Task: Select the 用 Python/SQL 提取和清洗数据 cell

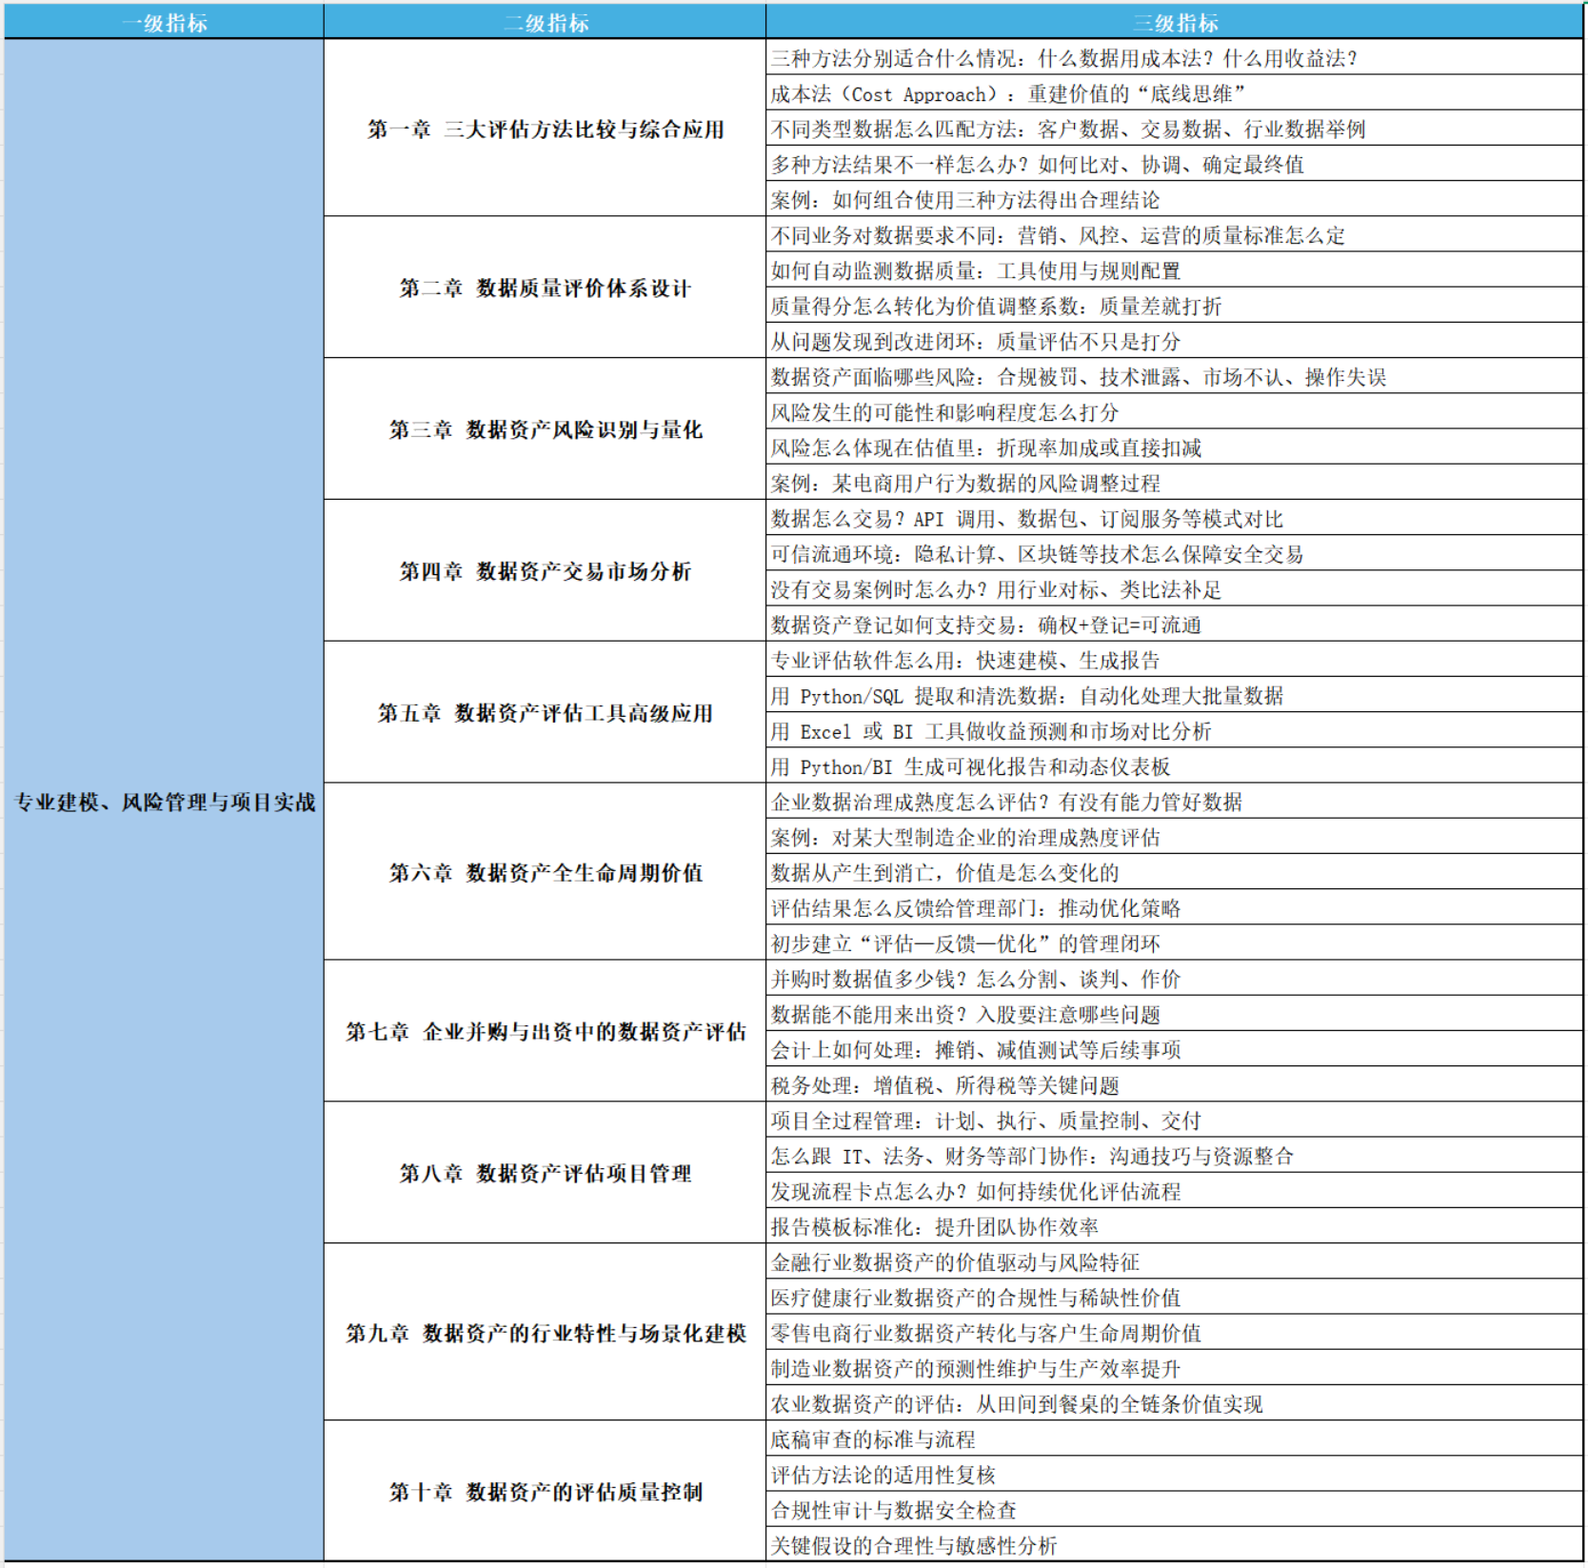Action: coord(1026,696)
